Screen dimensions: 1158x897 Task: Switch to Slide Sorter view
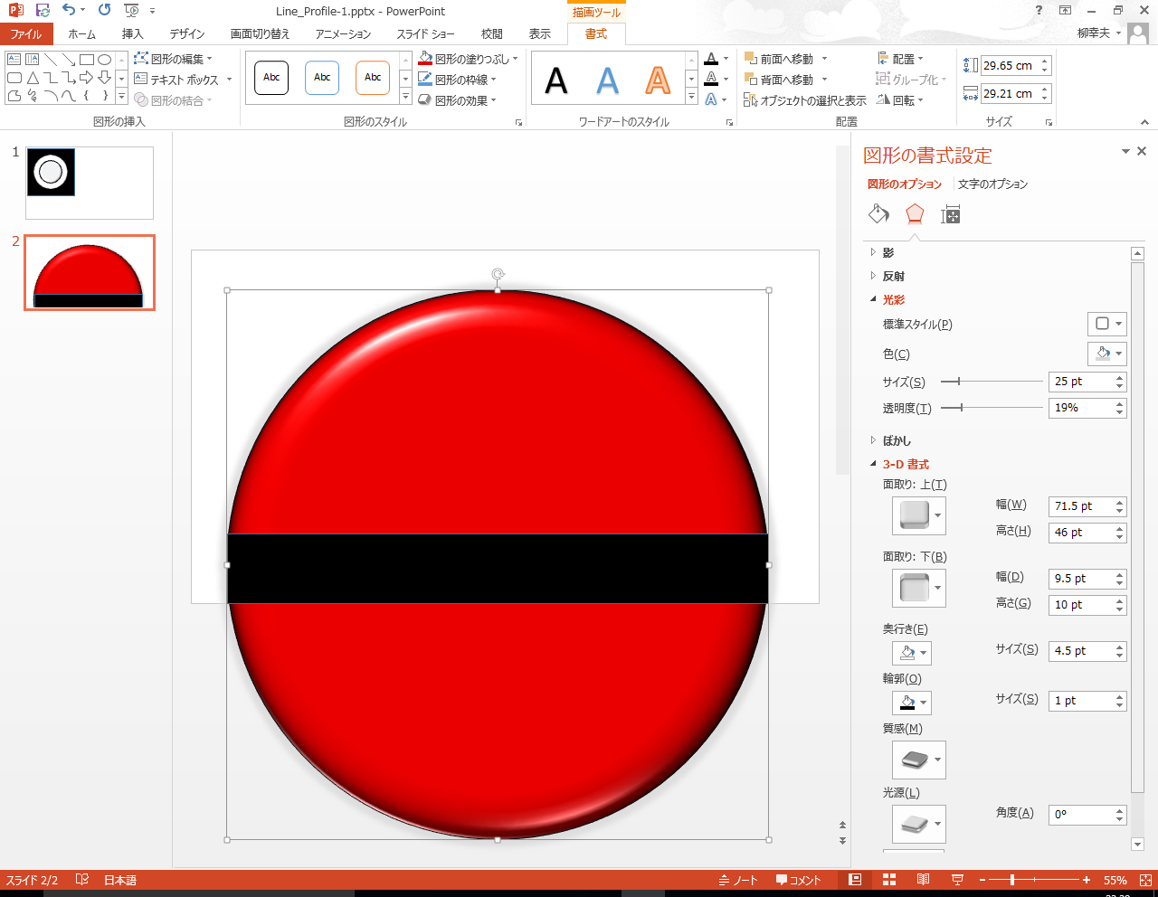click(x=889, y=880)
